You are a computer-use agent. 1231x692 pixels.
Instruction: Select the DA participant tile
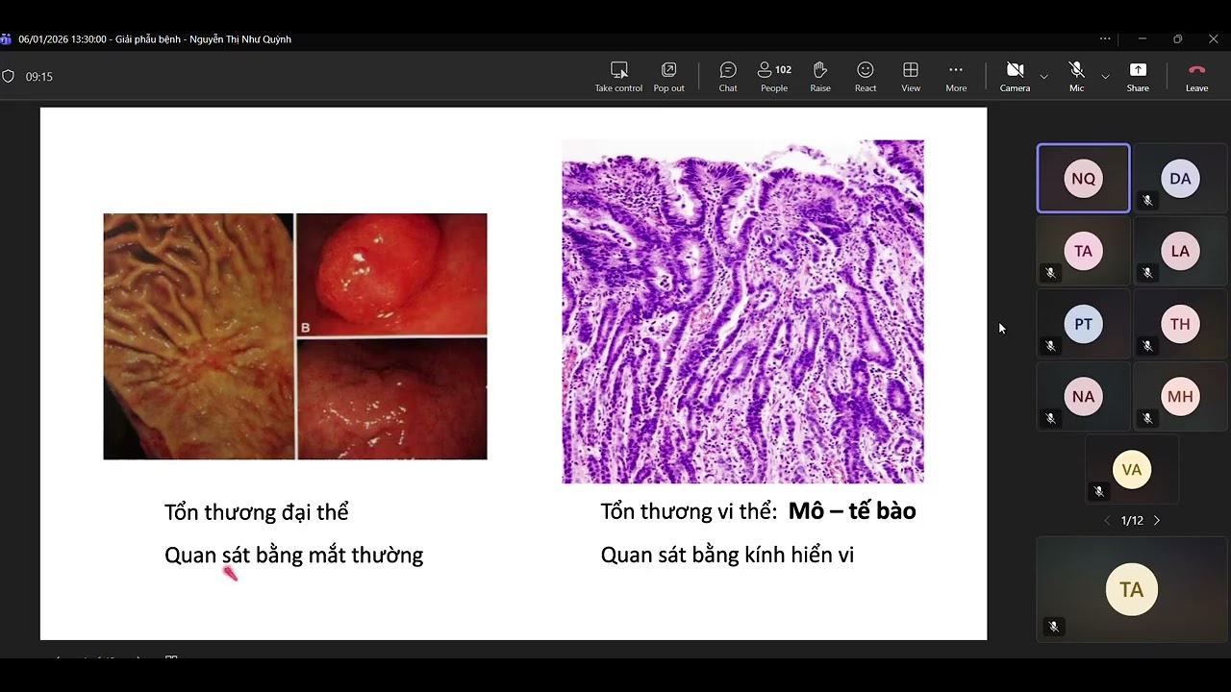coord(1180,179)
